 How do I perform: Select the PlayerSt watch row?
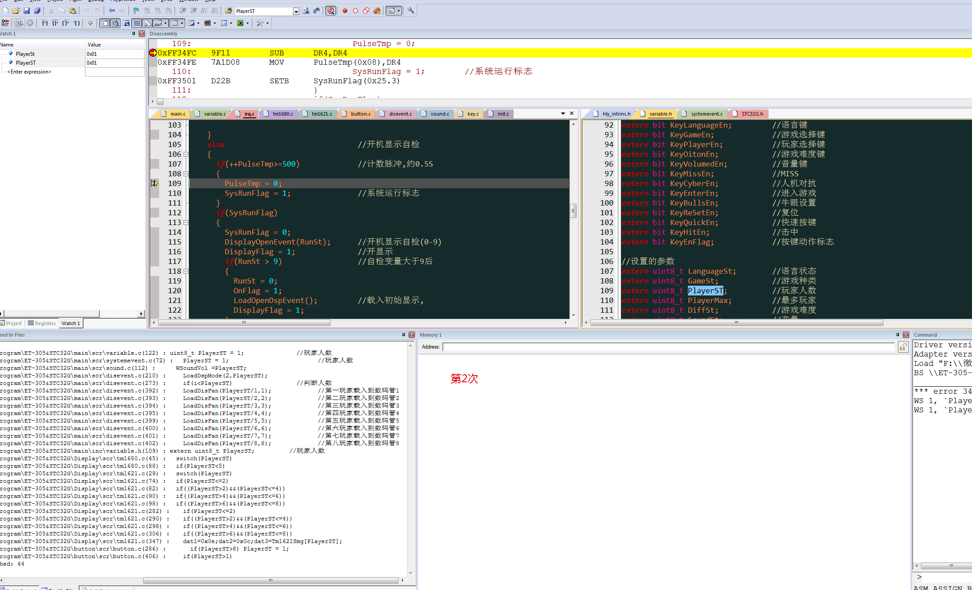pyautogui.click(x=72, y=54)
